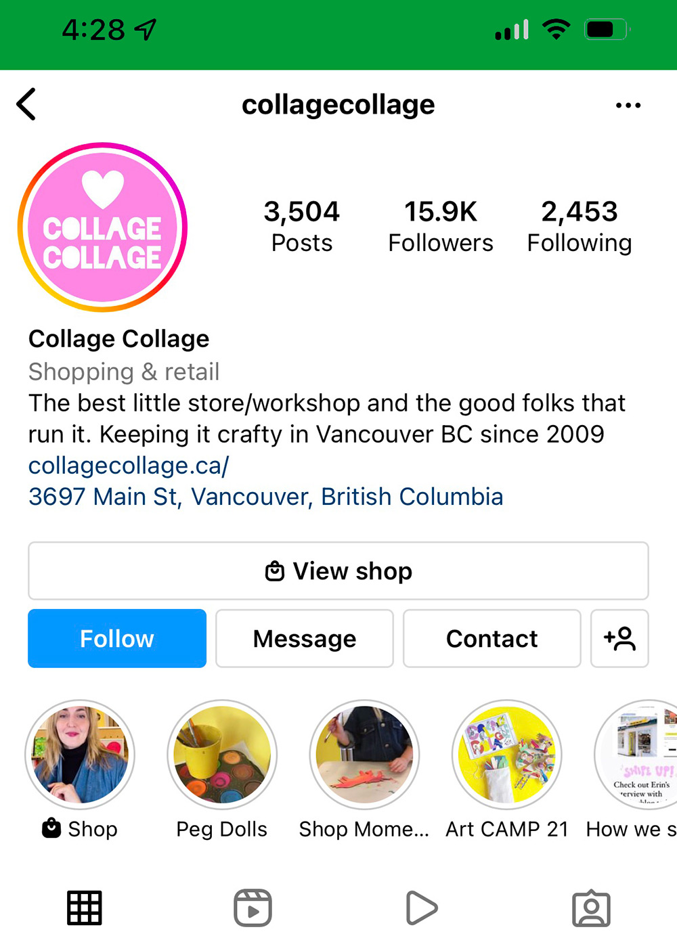Open the Peg Dolls story highlight
Viewport: 677px width, 938px height.
pos(222,755)
